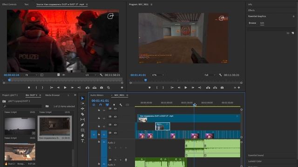Open Program monitor settings wrench

(220, 75)
